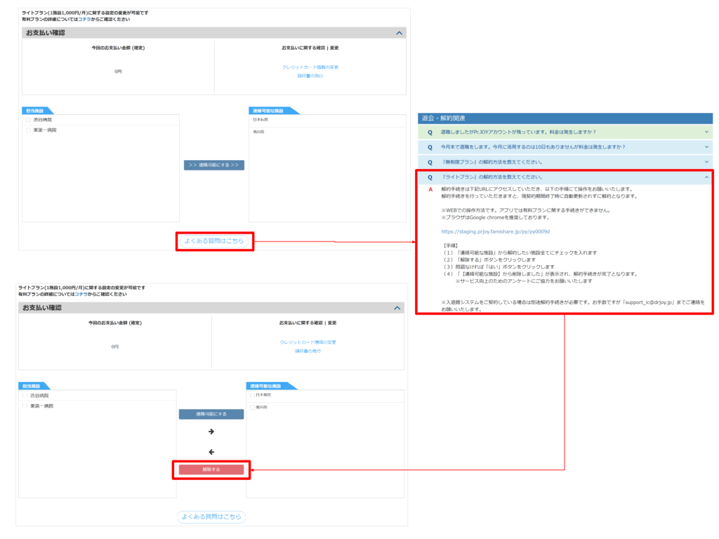
Task: Expand the 退職しましたがPr.JOYアカウント question
Action: point(706,132)
